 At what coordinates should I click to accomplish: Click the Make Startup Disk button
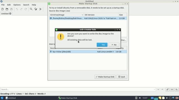click(x=105, y=77)
